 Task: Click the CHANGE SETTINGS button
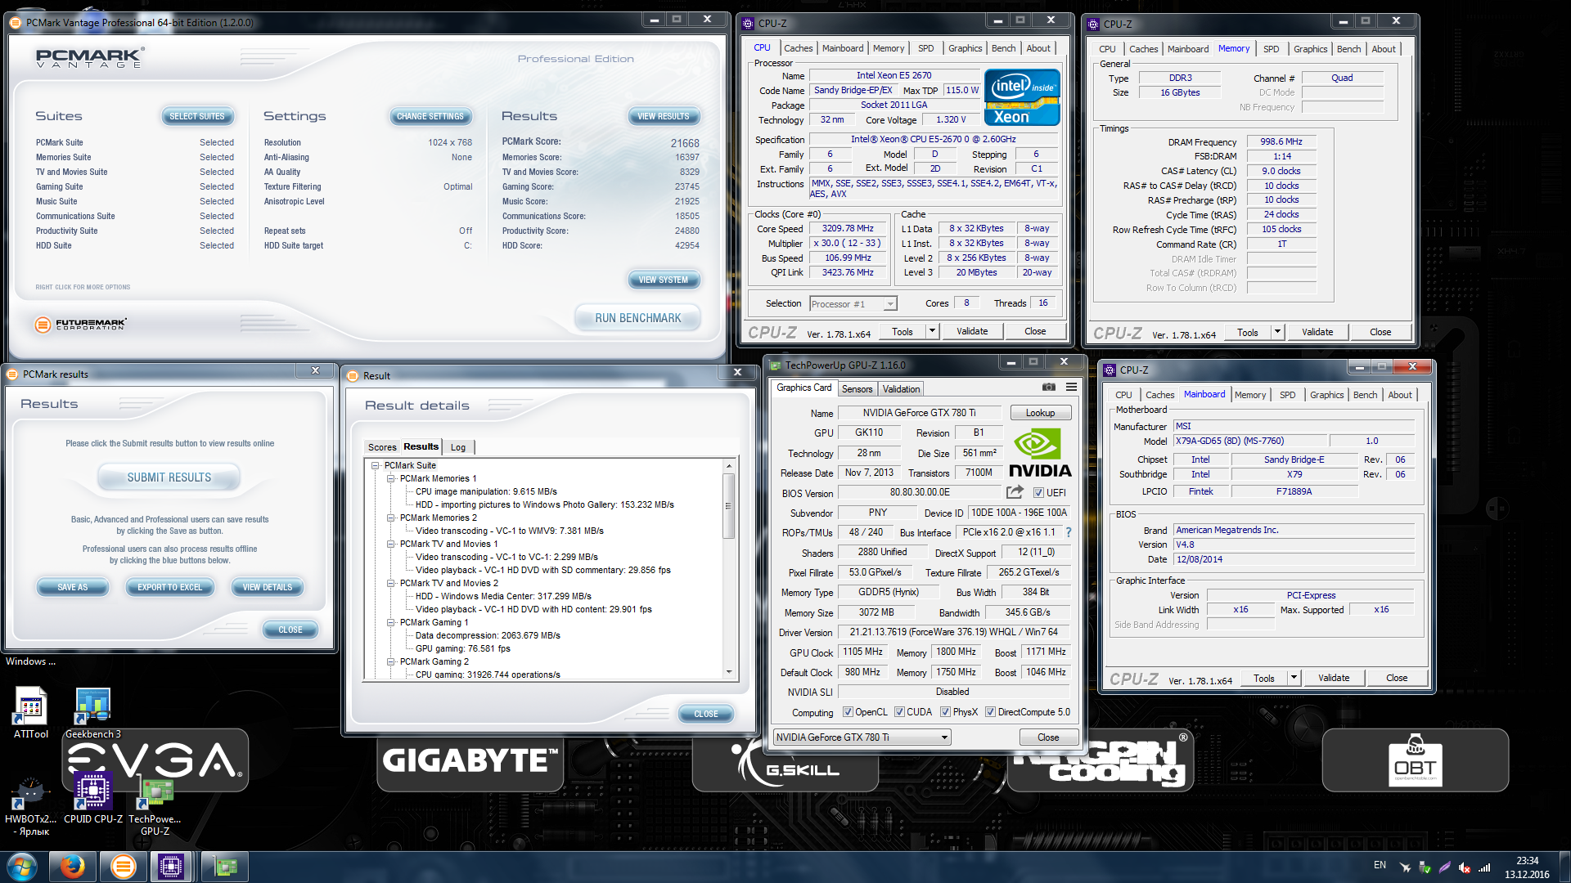click(x=430, y=116)
